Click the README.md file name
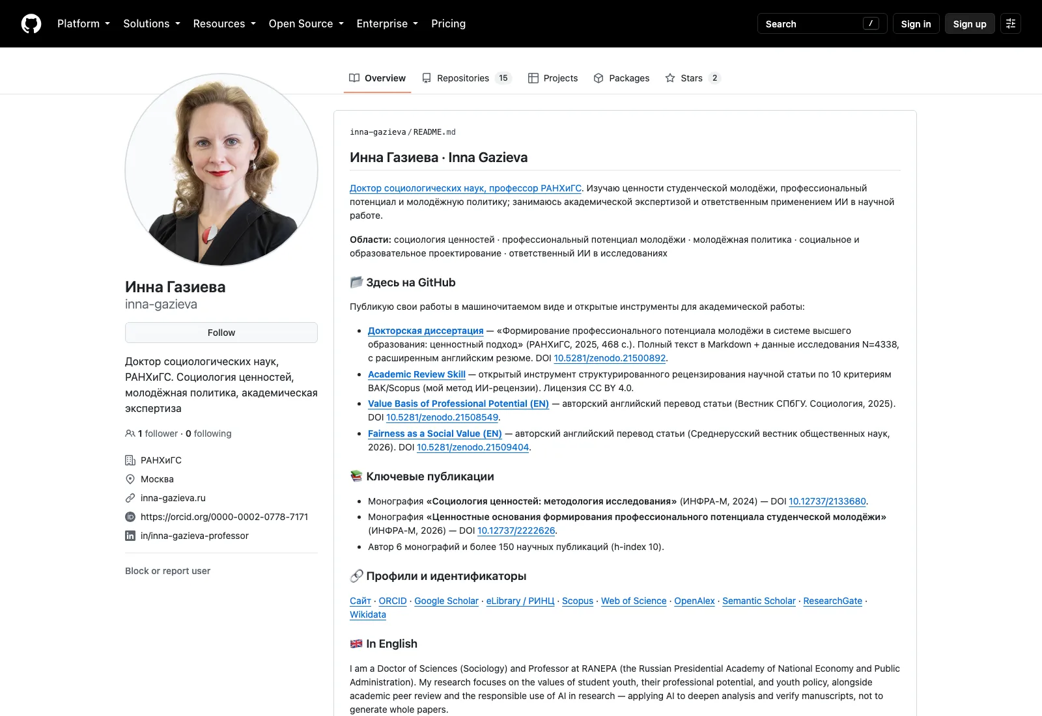The width and height of the screenshot is (1042, 716). point(434,132)
